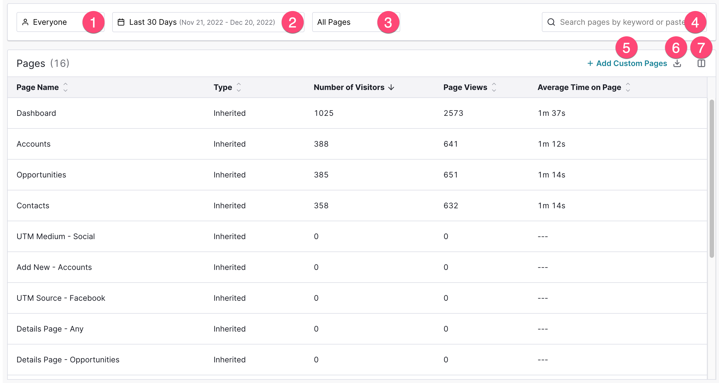Open the Everyone segment dropdown
Screen dimensions: 719x383
tap(60, 22)
